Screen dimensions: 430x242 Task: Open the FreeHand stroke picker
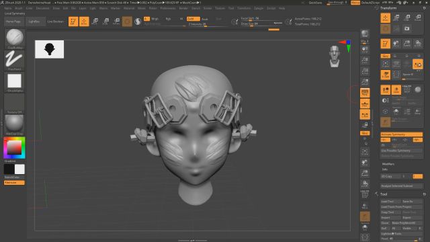(x=15, y=60)
